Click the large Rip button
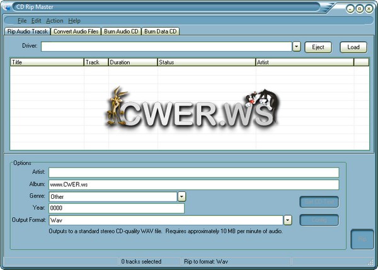This screenshot has height=270, width=378. [362, 239]
